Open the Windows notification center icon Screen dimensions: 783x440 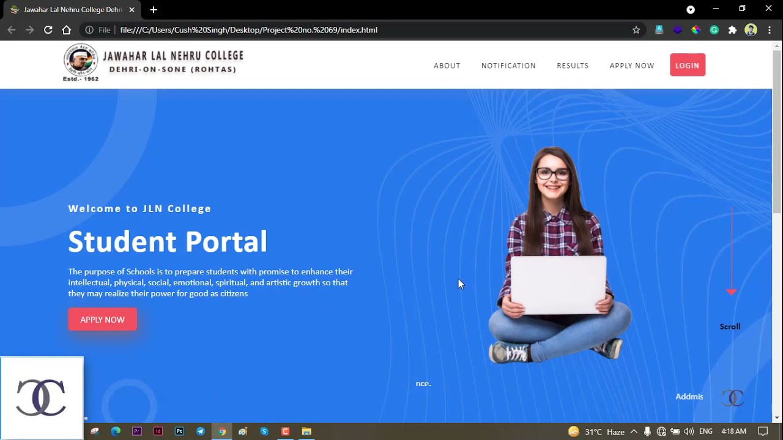pyautogui.click(x=763, y=431)
